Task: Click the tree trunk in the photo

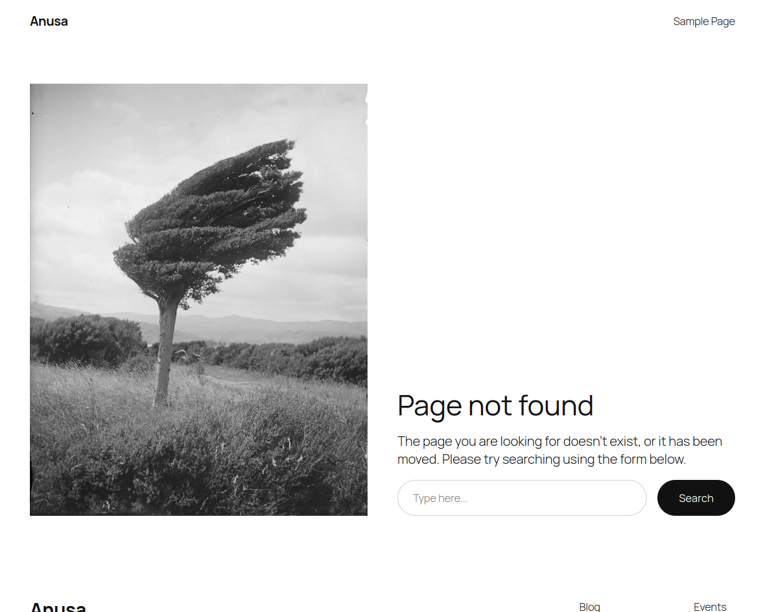Action: (165, 353)
